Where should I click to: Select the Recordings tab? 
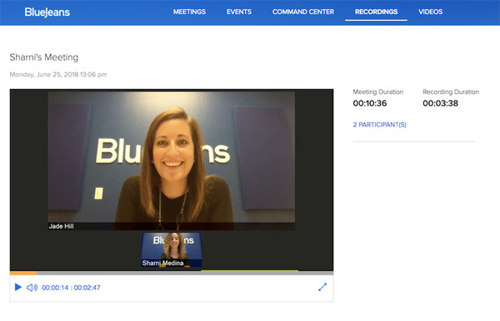(377, 12)
